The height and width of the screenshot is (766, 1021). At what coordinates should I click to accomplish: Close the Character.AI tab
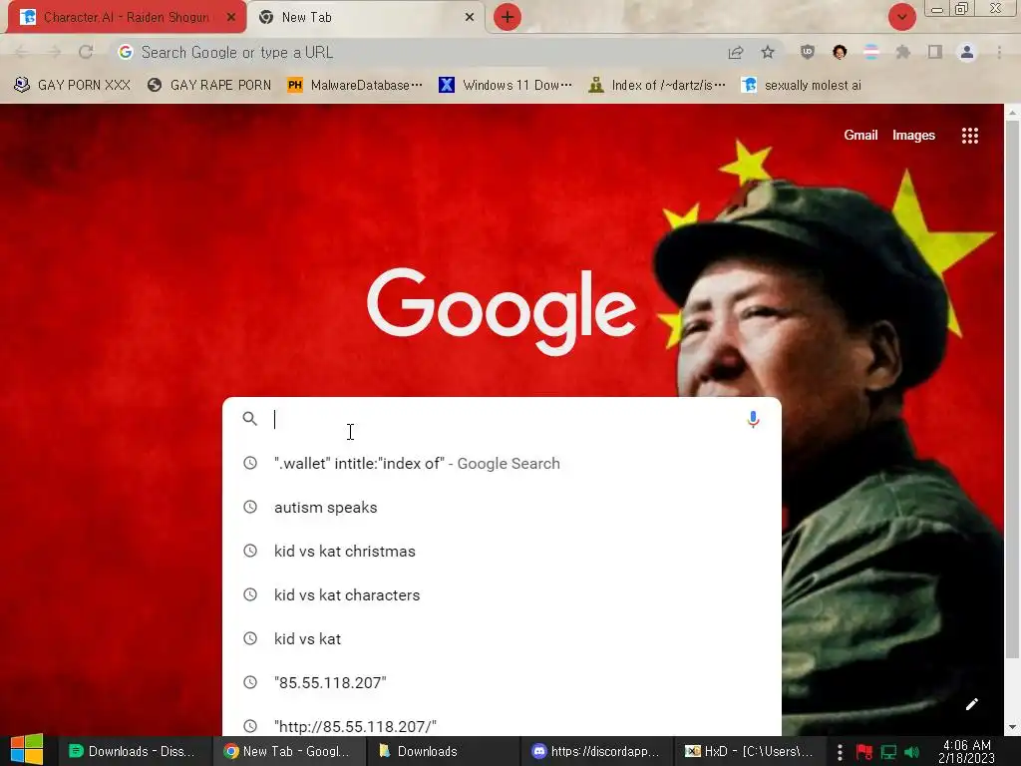tap(231, 17)
